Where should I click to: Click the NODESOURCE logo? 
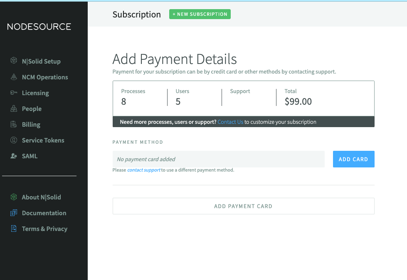click(39, 27)
